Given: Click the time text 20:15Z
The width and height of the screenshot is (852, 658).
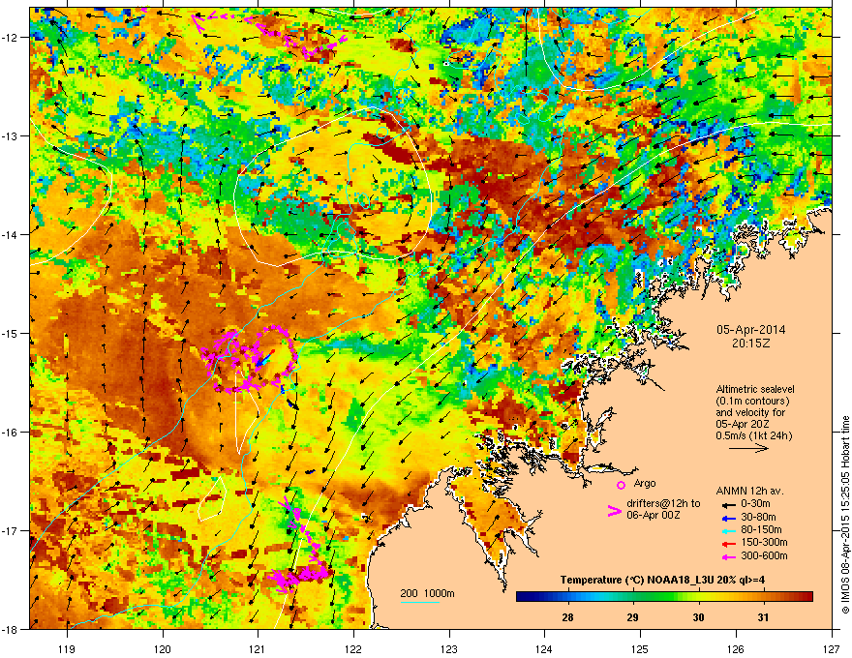Looking at the screenshot, I should point(750,344).
